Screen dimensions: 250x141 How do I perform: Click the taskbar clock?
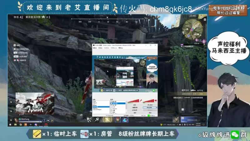(x=198, y=124)
